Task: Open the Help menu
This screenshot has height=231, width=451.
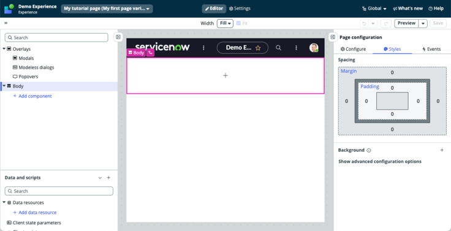Action: tap(436, 9)
